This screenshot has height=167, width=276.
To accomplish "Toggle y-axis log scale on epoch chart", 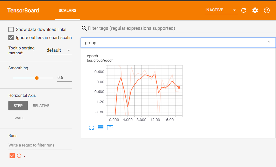I will click(101, 127).
